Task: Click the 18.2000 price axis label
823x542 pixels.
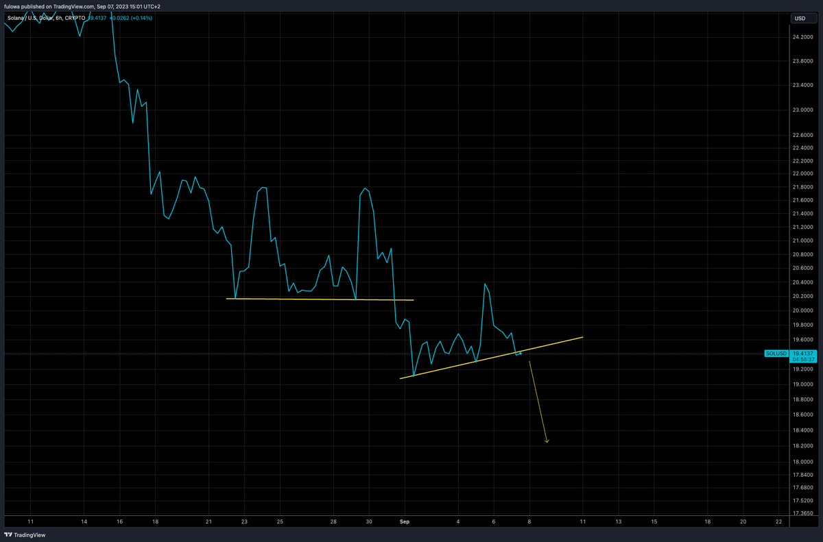Action: [803, 446]
